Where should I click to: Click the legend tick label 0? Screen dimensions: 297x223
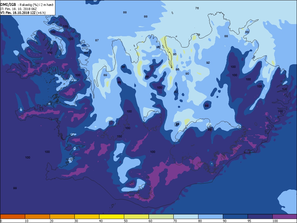coord(1,221)
